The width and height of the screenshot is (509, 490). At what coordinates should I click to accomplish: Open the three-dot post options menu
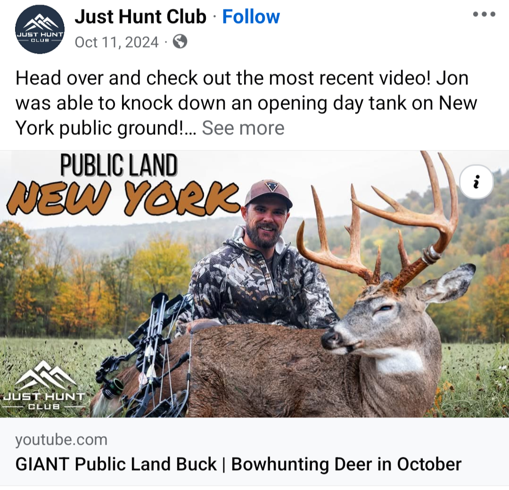[x=484, y=14]
